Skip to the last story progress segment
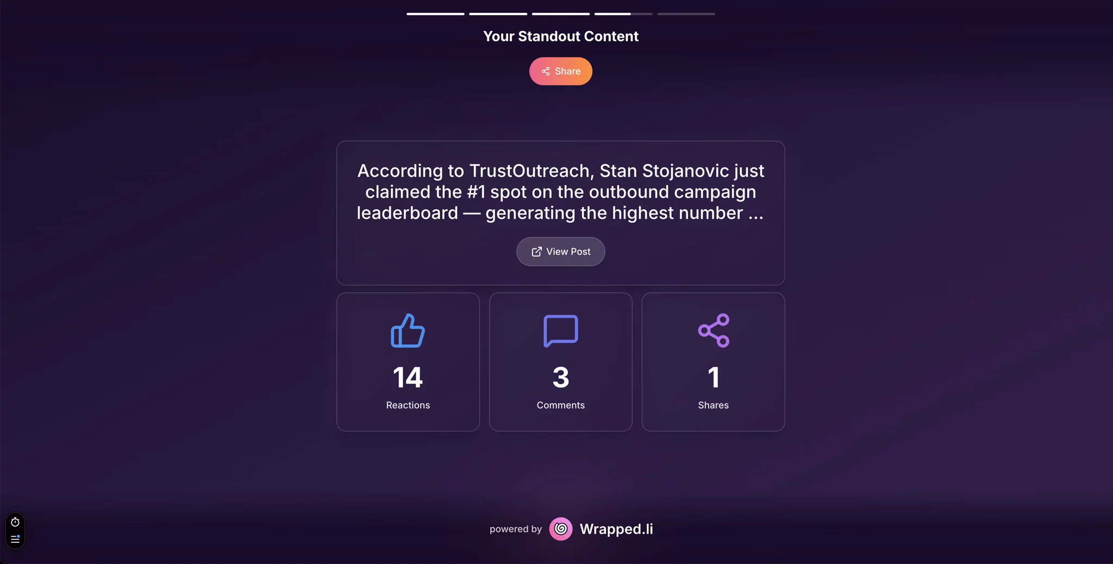 coord(686,14)
